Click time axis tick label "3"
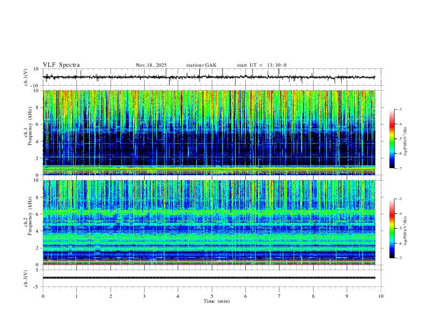429x332 pixels. click(x=144, y=296)
